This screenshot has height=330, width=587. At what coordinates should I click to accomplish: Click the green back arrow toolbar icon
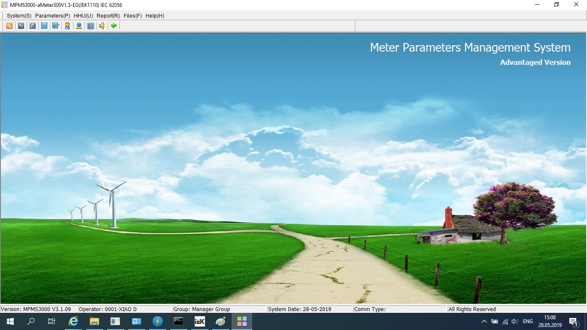tap(114, 26)
